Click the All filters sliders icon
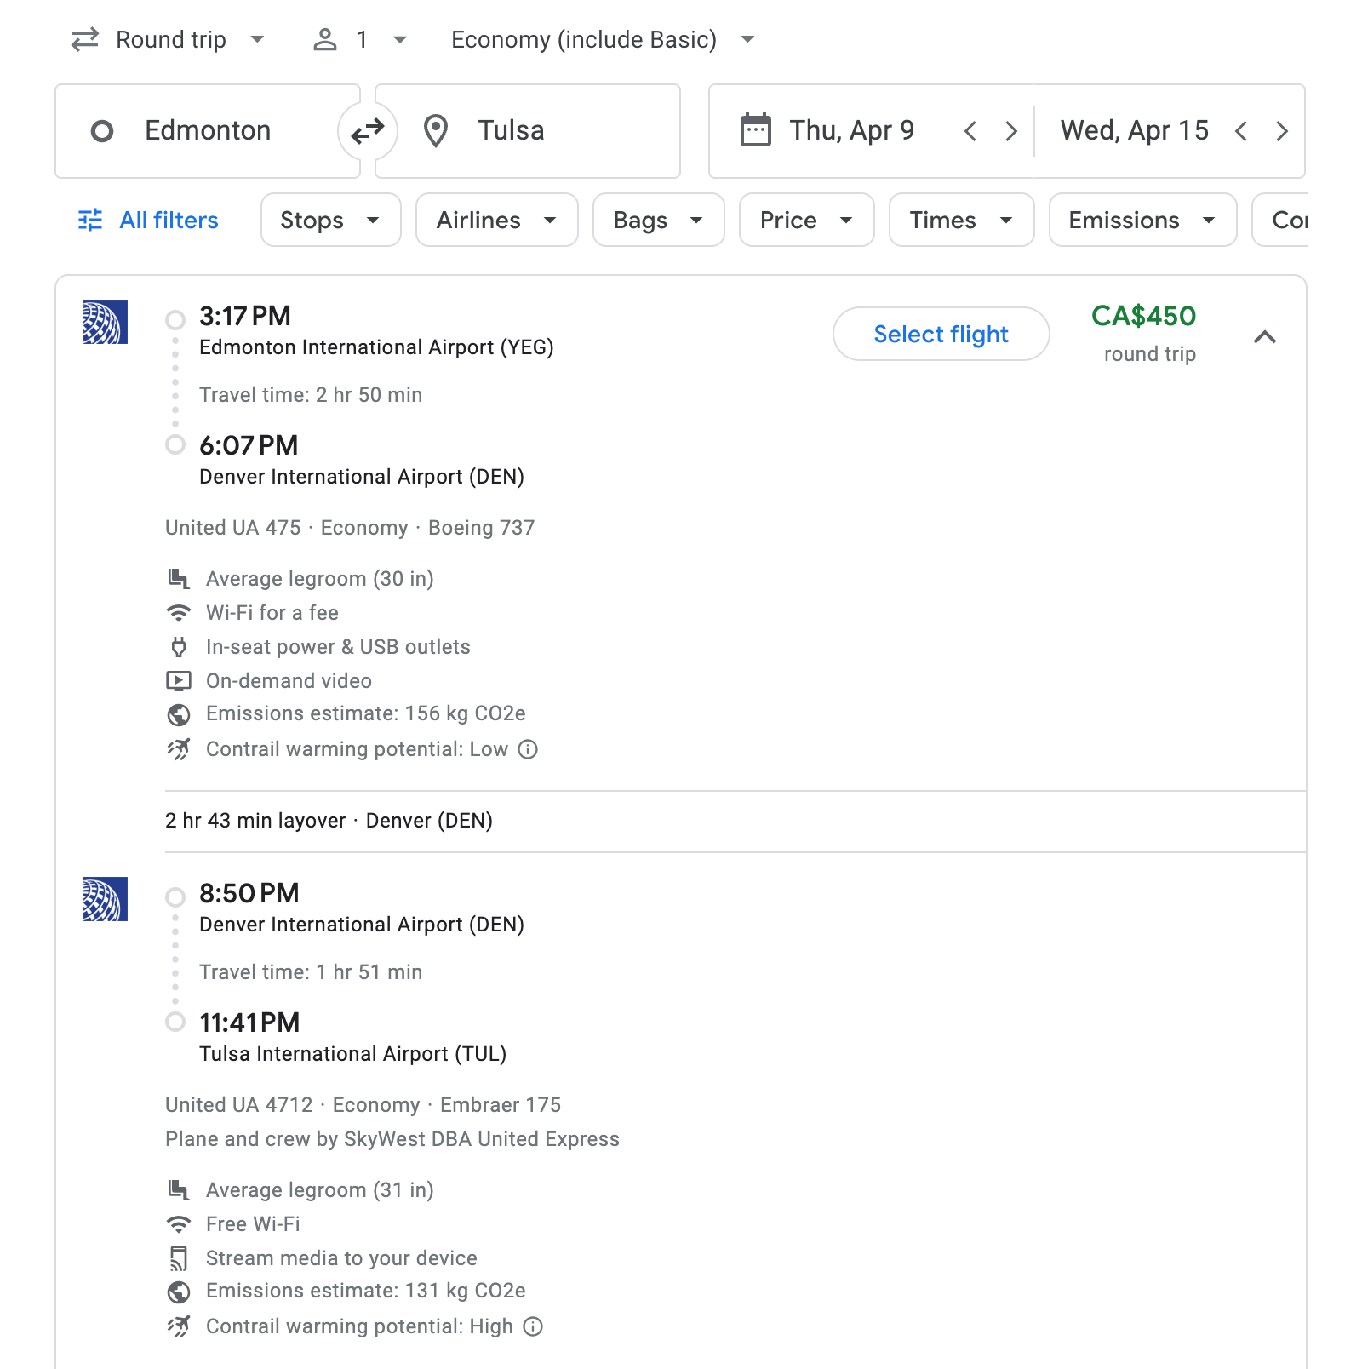Viewport: 1362px width, 1369px height. 89,220
